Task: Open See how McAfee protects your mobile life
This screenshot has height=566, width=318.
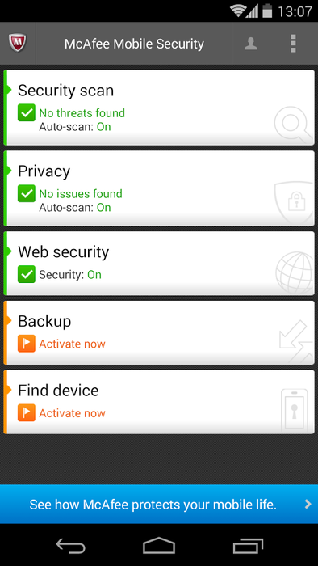Action: click(x=153, y=505)
